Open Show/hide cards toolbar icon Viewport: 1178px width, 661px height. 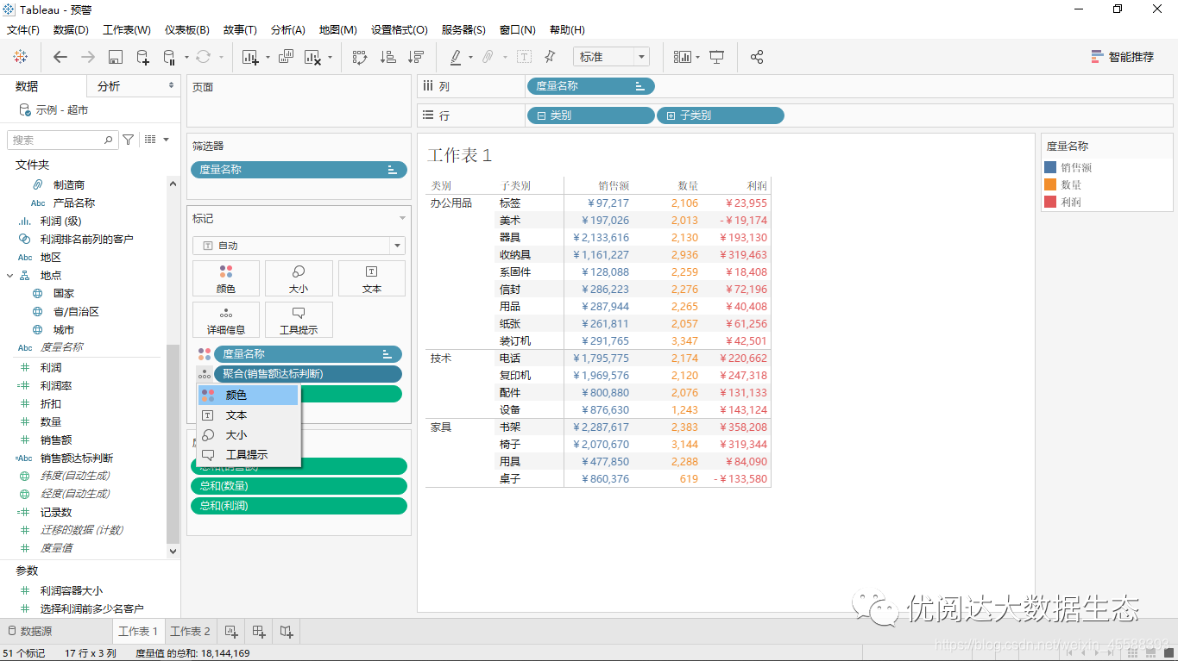tap(683, 57)
